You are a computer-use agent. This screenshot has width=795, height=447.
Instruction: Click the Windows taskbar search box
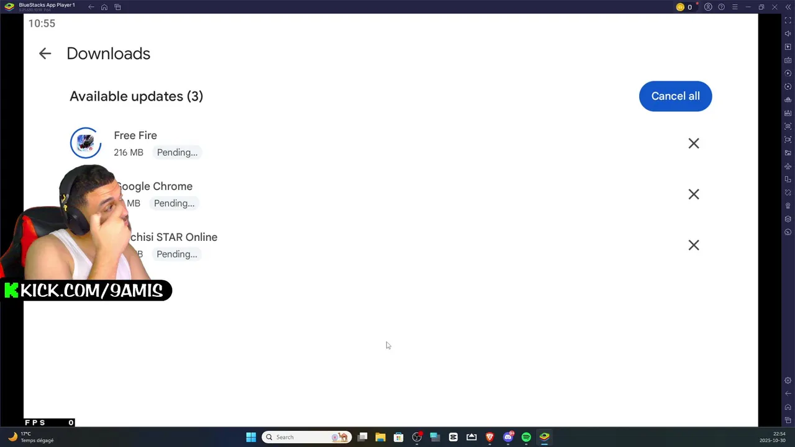coord(307,437)
